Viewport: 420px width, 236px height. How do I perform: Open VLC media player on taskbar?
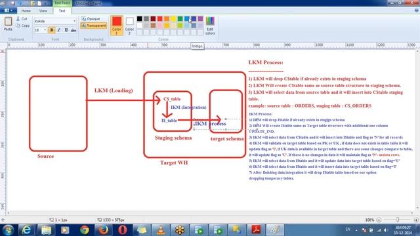(161, 230)
